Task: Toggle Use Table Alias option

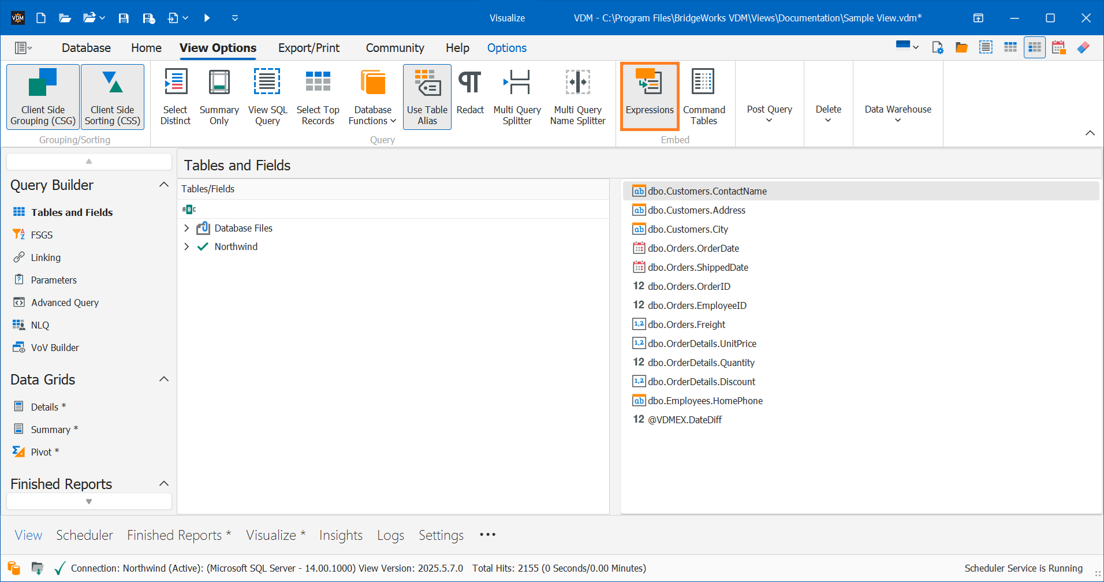Action: point(427,96)
